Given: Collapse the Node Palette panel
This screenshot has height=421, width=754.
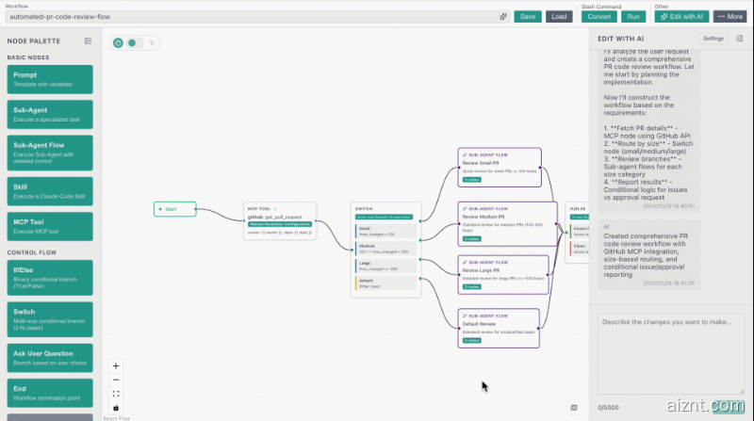Looking at the screenshot, I should (88, 41).
